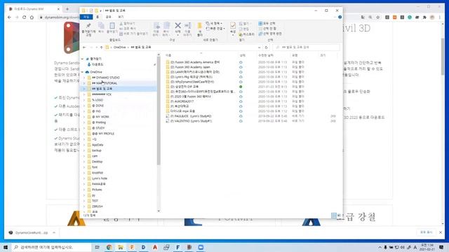Select the Lynn's Note folder in tree

coord(100,178)
